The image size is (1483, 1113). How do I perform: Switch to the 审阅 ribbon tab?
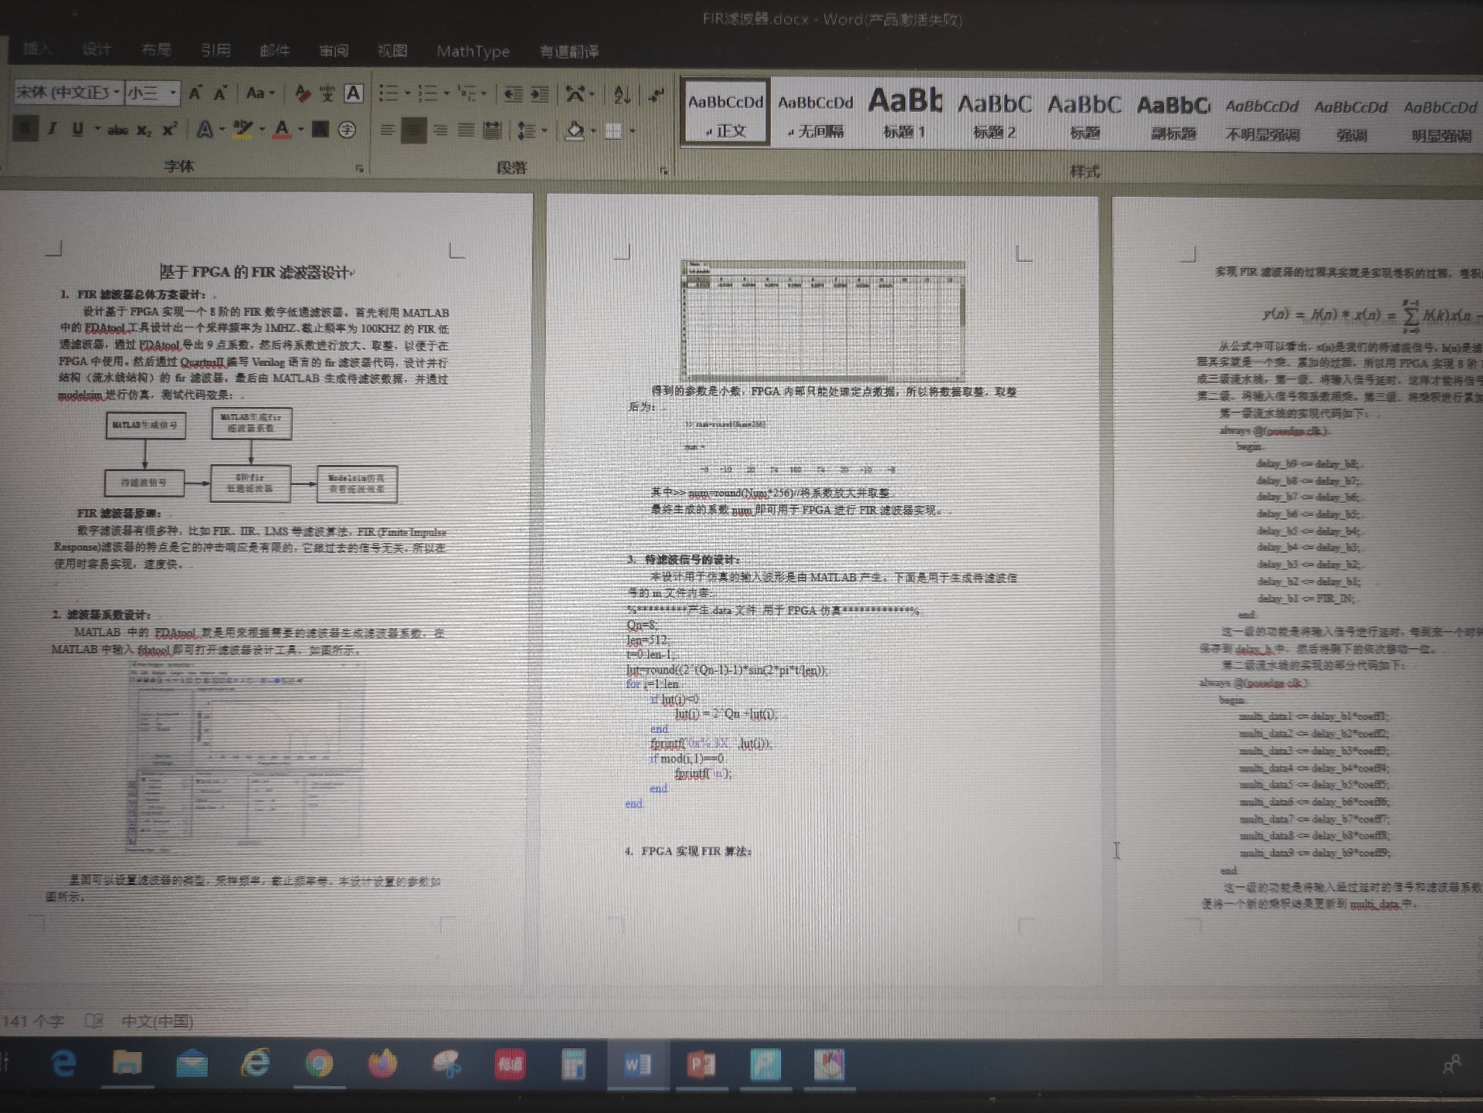point(334,51)
